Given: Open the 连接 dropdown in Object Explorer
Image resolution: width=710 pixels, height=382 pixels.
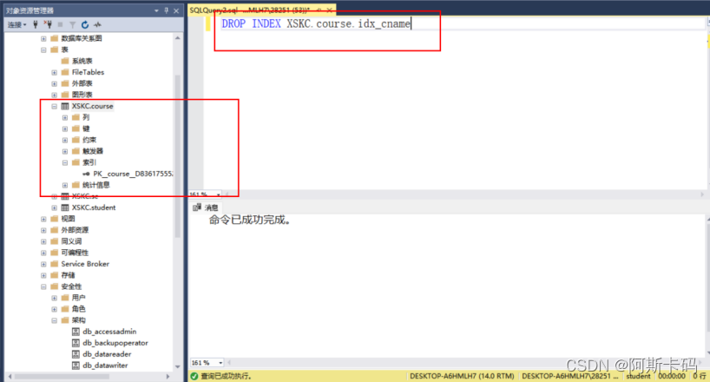Looking at the screenshot, I should point(16,24).
